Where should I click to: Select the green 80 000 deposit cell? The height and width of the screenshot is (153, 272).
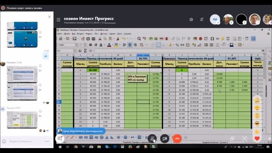point(93,70)
